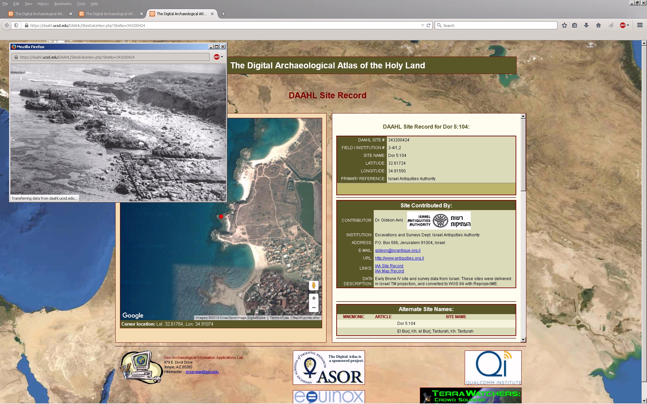Open the Bookmarks menu

[x=63, y=4]
